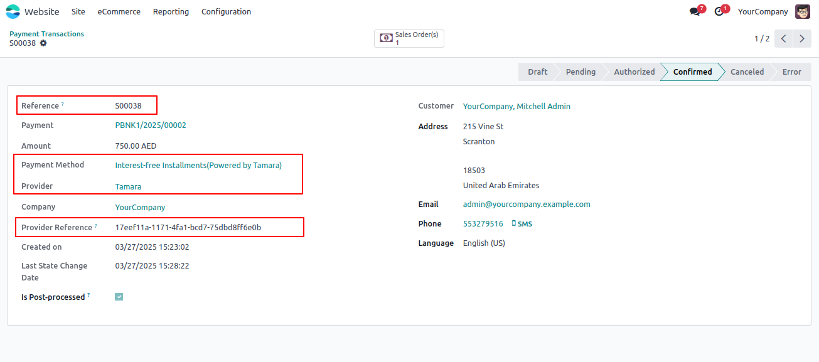Open the Reporting menu
819x362 pixels.
pos(171,11)
